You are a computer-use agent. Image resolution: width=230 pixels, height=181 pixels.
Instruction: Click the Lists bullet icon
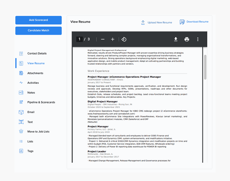[x=21, y=141]
